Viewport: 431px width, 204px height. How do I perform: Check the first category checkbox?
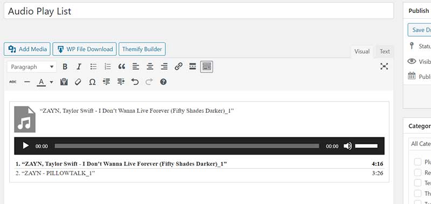(418, 162)
